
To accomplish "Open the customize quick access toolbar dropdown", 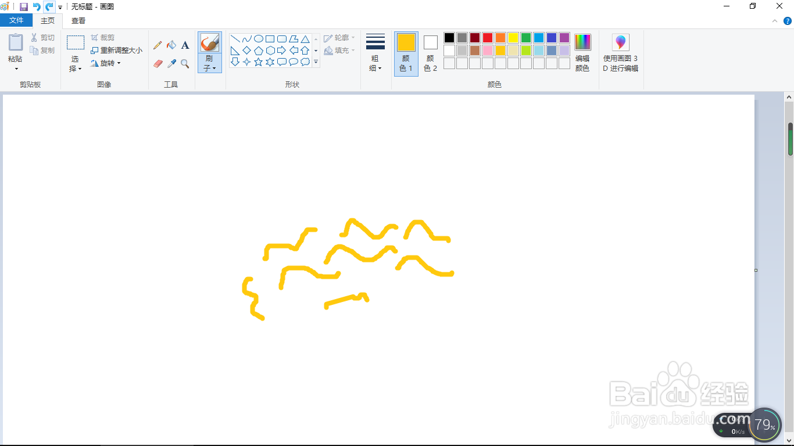I will [x=60, y=8].
